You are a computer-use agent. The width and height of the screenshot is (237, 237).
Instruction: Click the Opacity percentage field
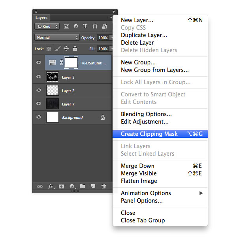(x=103, y=38)
